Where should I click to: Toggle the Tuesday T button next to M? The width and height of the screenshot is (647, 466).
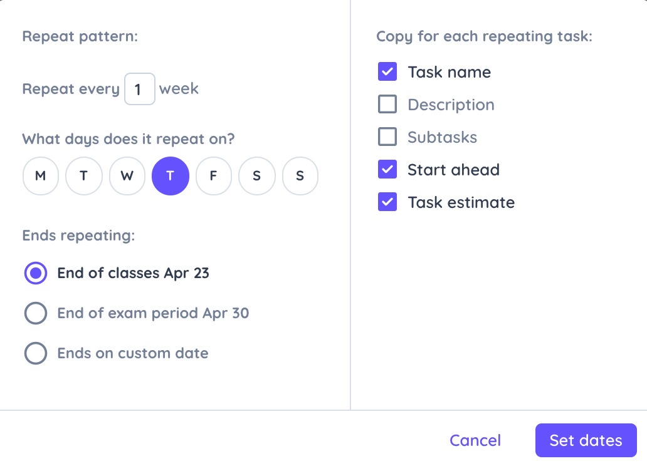(x=84, y=176)
